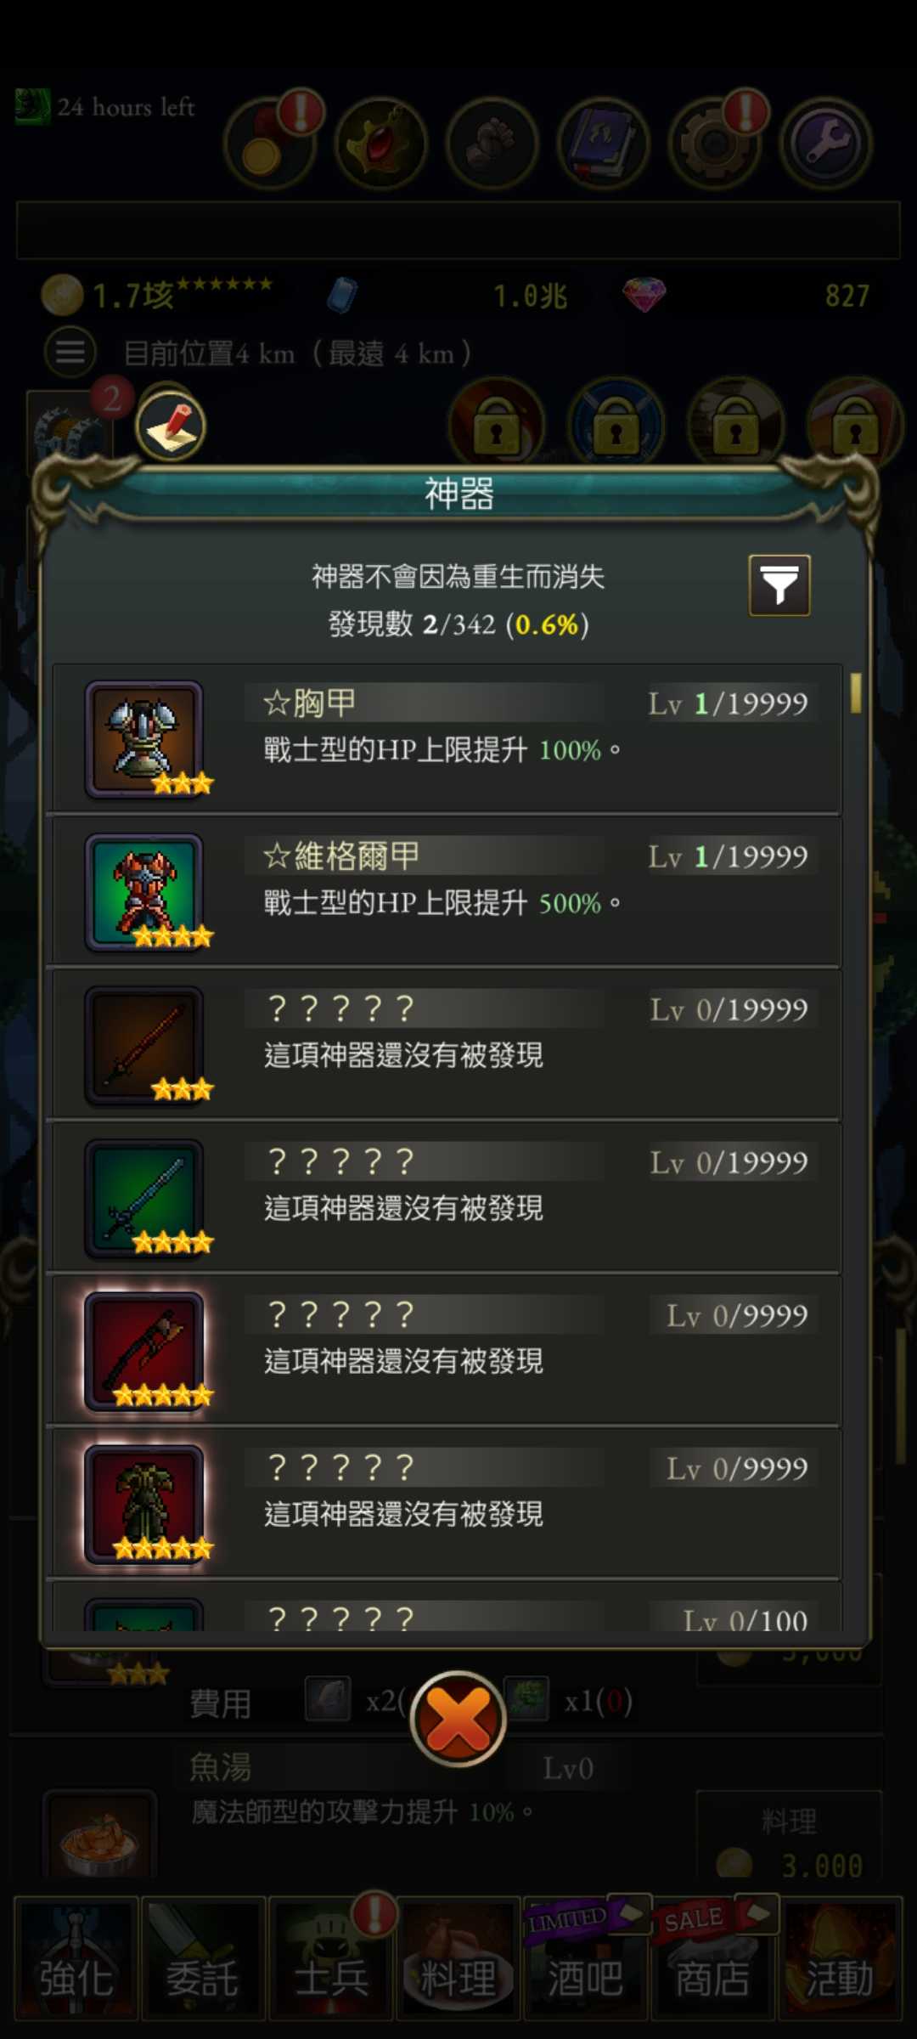Open the ☆維格爾甲 artifact row
Image resolution: width=917 pixels, height=2039 pixels.
click(x=447, y=892)
